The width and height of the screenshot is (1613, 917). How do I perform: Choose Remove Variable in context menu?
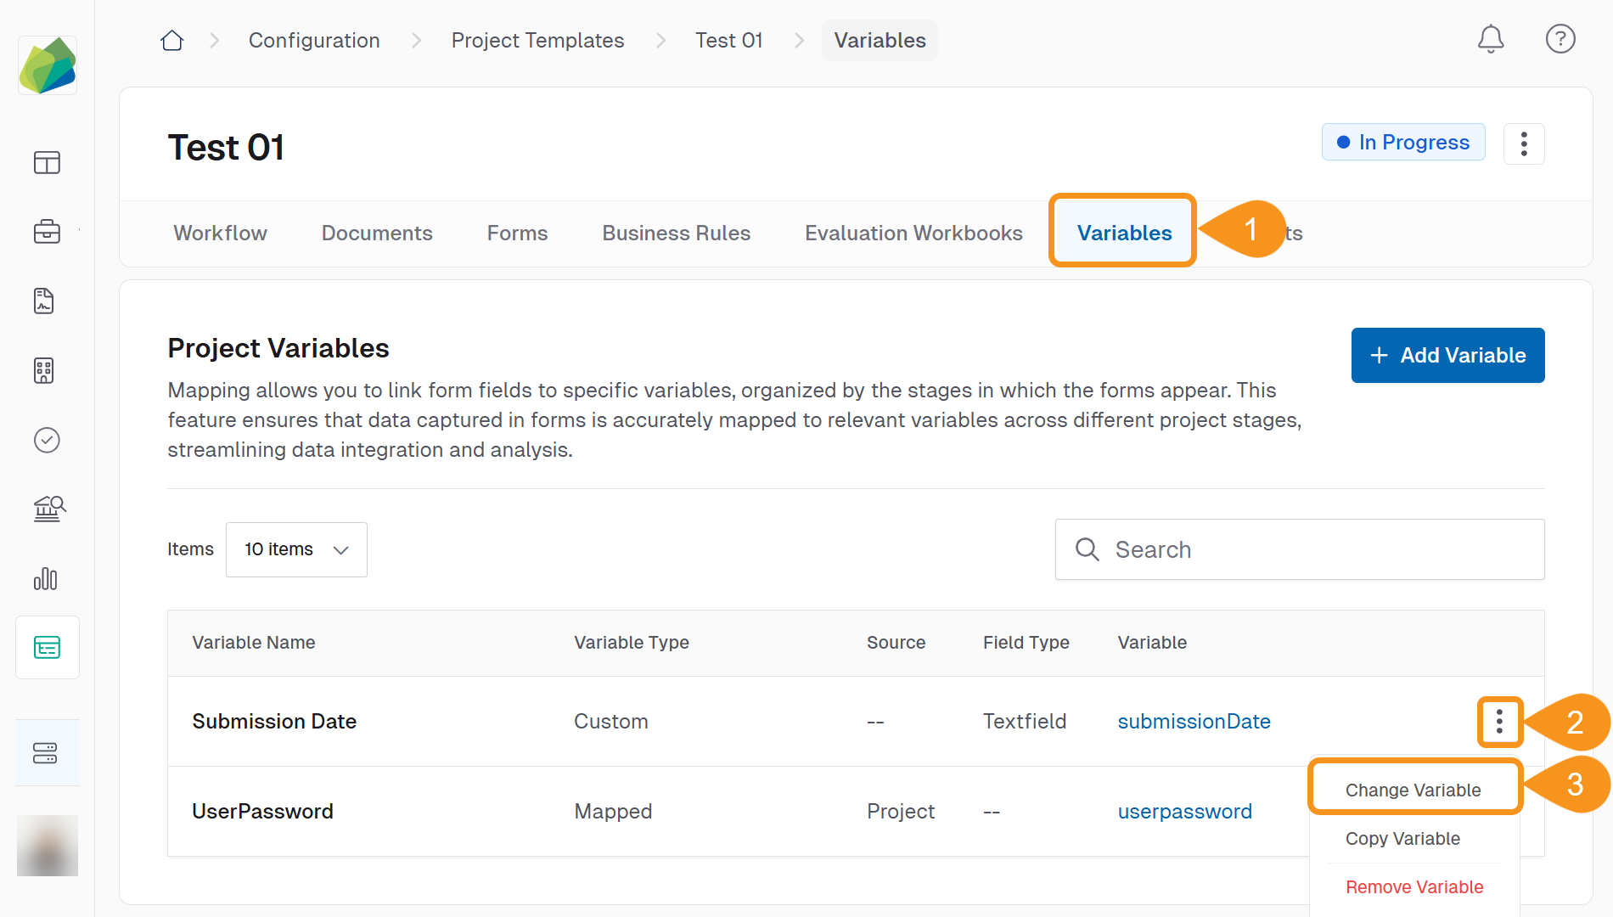click(x=1413, y=886)
